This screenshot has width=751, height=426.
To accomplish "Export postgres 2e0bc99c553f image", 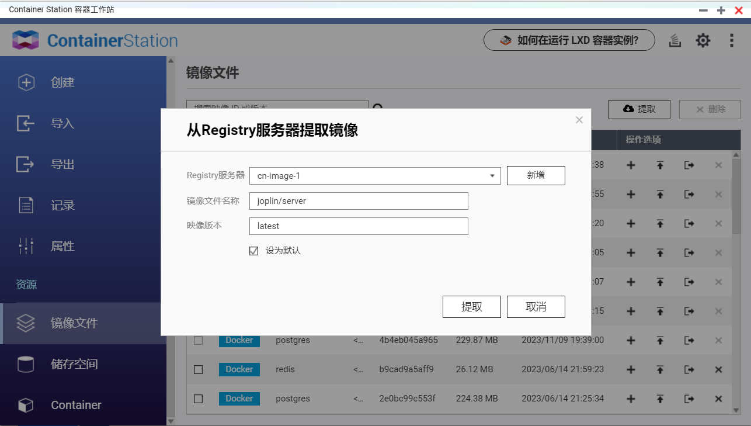I will 689,399.
